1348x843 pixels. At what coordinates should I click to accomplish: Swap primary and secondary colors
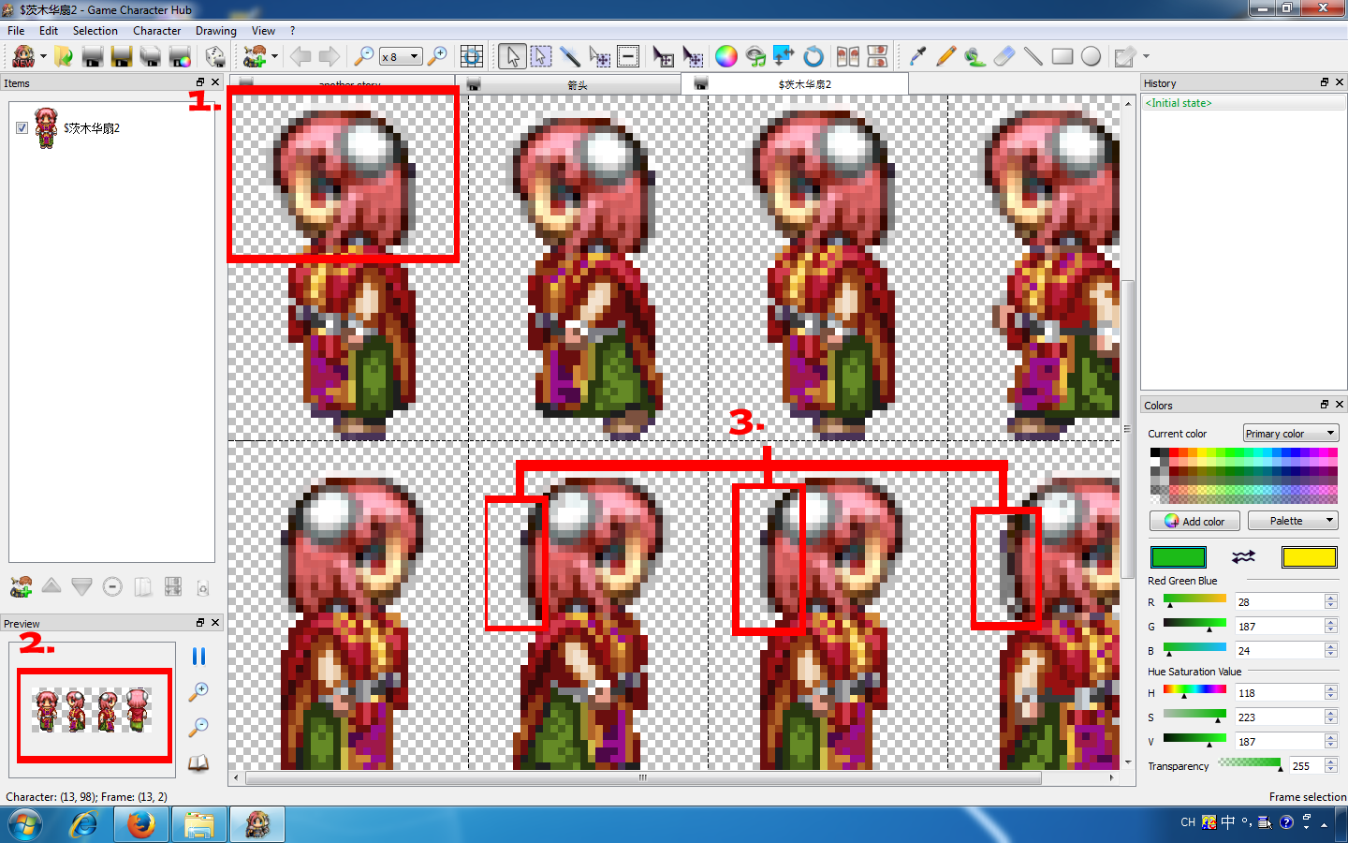click(1243, 557)
